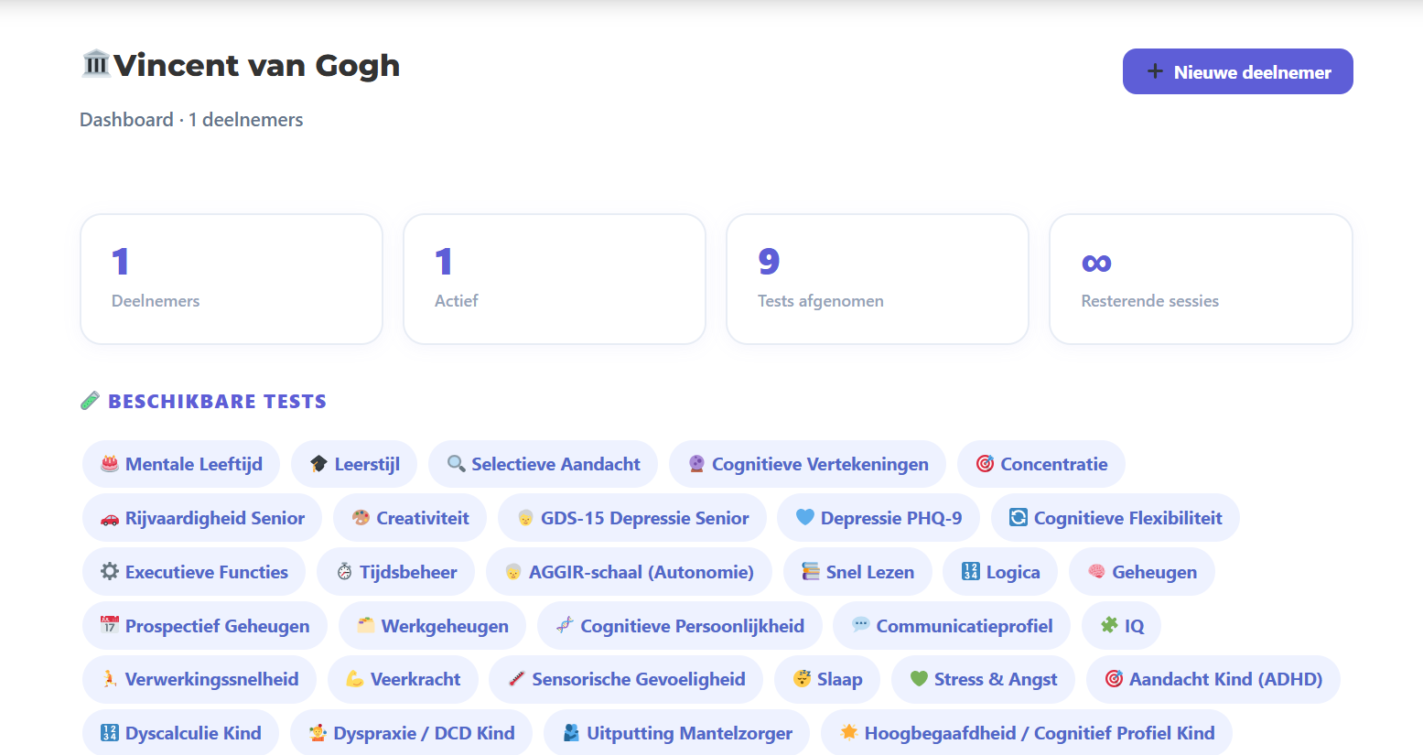Start the Concentratie test
The width and height of the screenshot is (1423, 755).
(x=1041, y=464)
